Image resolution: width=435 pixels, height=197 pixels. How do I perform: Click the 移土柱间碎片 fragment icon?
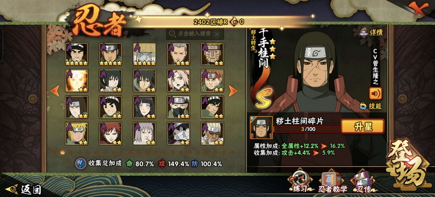point(261,127)
